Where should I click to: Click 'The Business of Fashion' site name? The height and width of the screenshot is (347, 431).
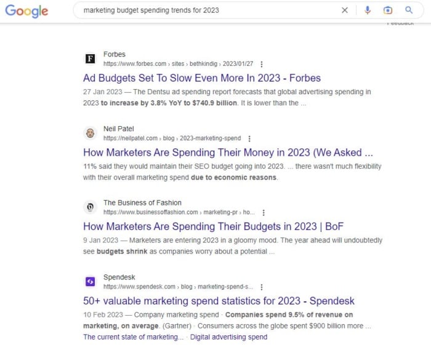[x=142, y=203]
